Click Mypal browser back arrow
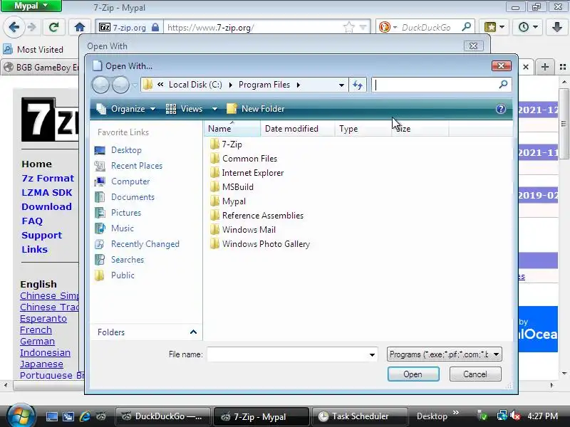This screenshot has width=570, height=427. coord(14,27)
